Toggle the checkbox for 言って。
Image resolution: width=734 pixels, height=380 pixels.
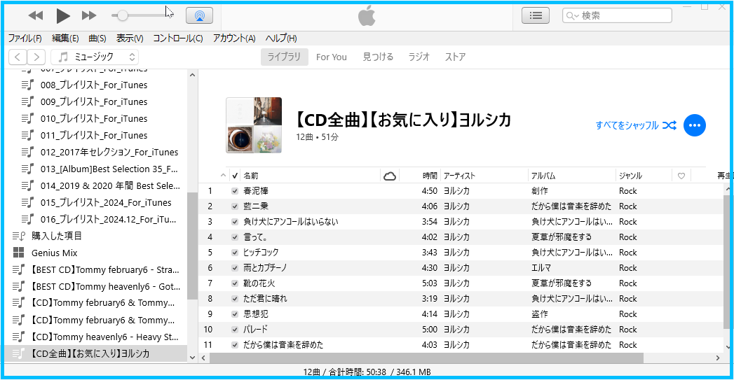click(235, 237)
